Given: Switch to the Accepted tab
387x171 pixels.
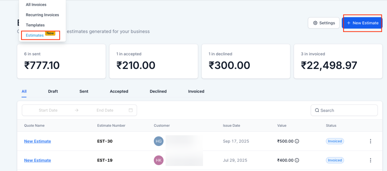Looking at the screenshot, I should [119, 91].
